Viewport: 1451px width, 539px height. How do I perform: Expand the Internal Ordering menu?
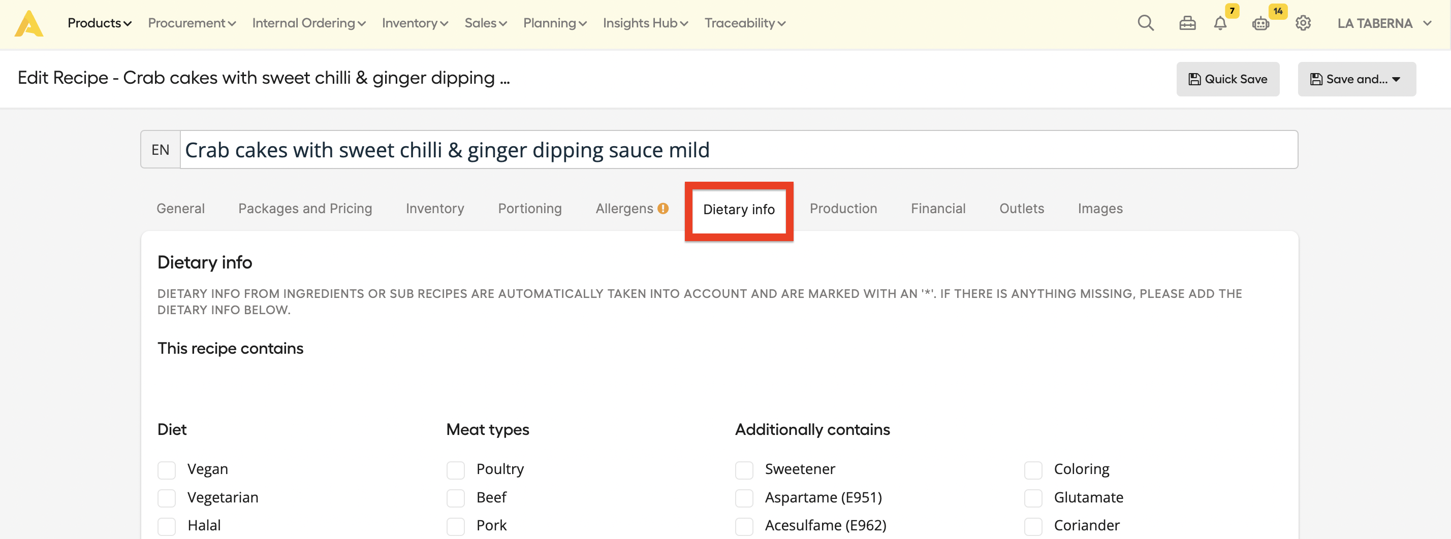coord(309,23)
